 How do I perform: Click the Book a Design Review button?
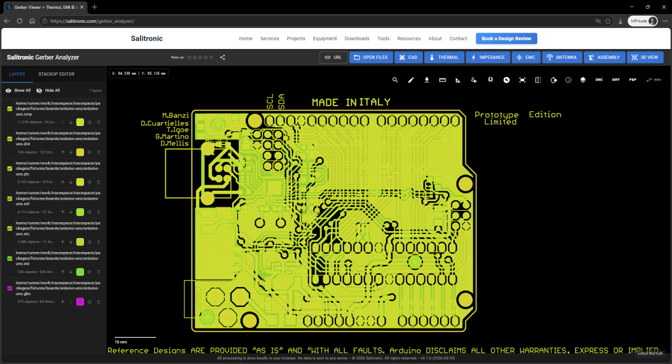click(506, 38)
